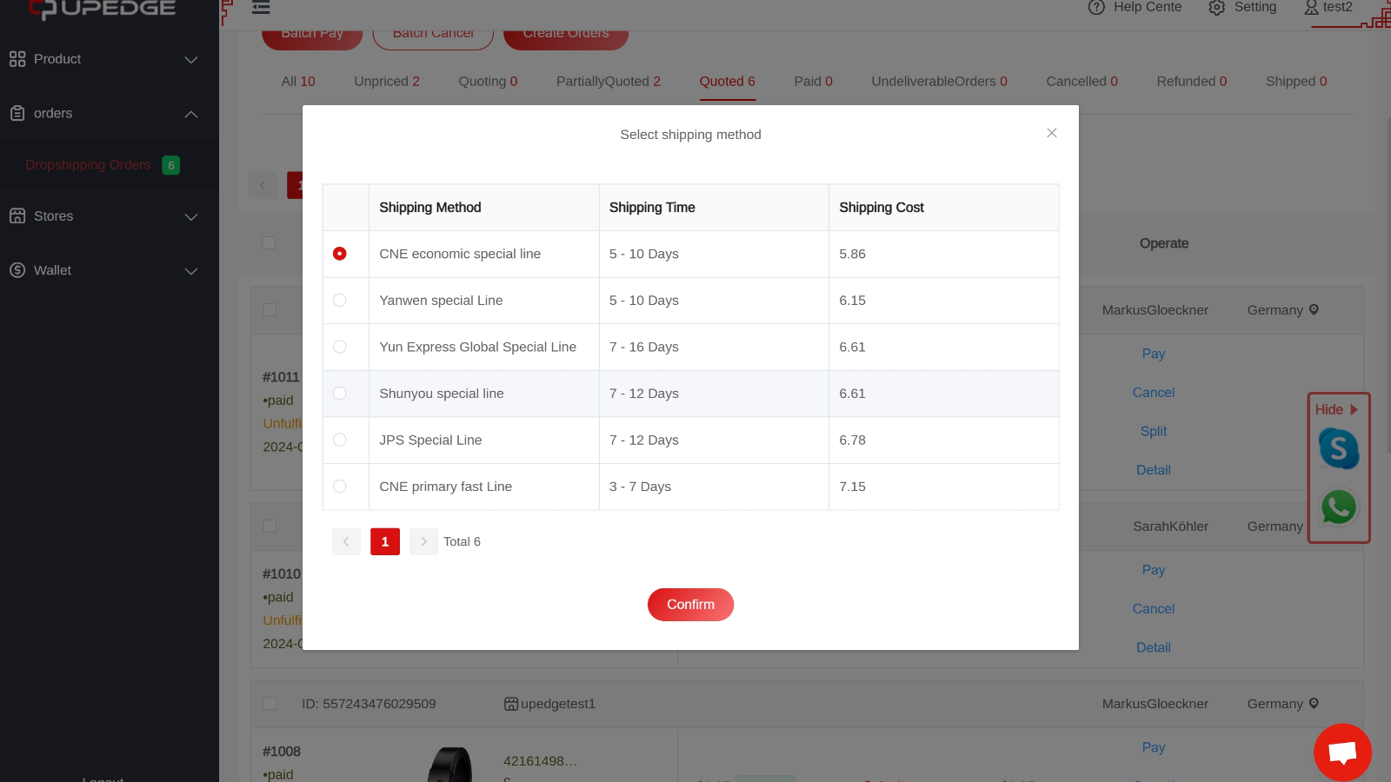
Task: Open Dropshipping Orders in sidebar
Action: coord(88,165)
